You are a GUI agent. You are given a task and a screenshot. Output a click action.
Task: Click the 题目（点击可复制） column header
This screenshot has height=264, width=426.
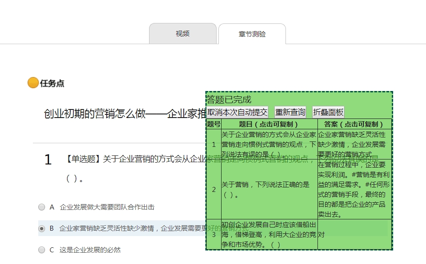tap(269, 124)
